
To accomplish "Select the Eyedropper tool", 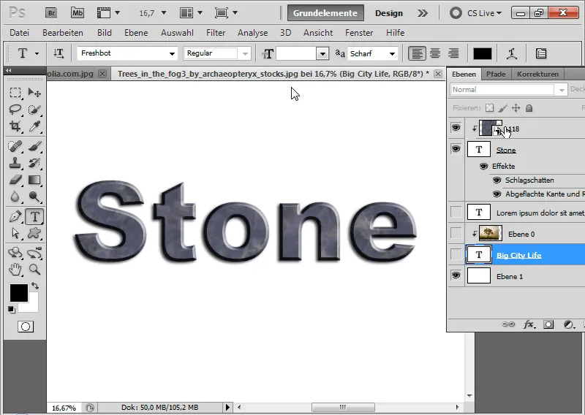I will 34,126.
